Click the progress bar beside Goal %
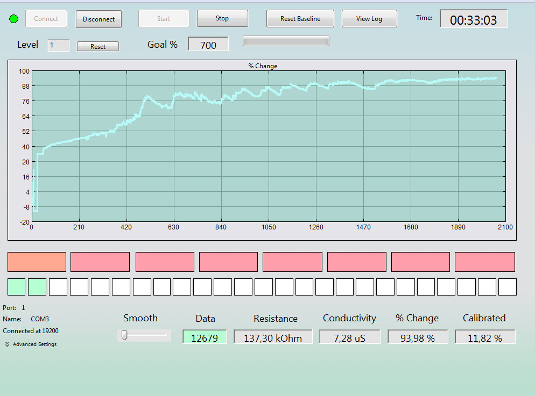The width and height of the screenshot is (535, 396). (x=286, y=41)
